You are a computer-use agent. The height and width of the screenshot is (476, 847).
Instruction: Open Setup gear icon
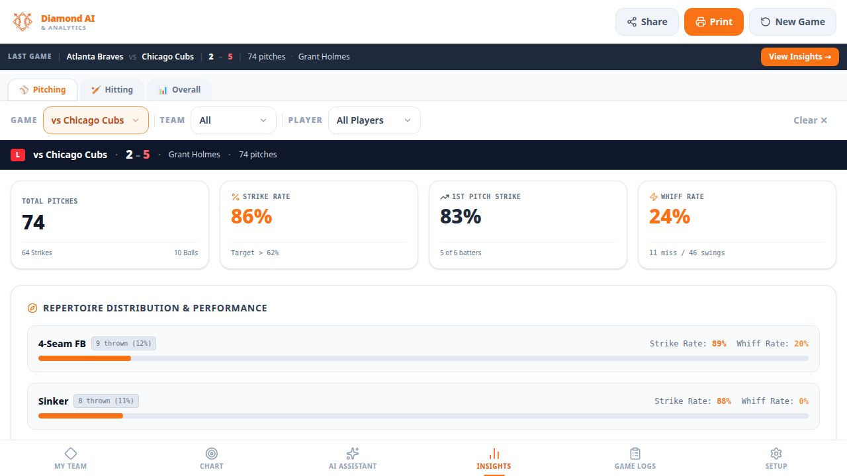[776, 454]
